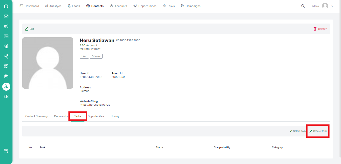This screenshot has height=164, width=341.
Task: Expand the admin user menu chevron
Action: (332, 6)
